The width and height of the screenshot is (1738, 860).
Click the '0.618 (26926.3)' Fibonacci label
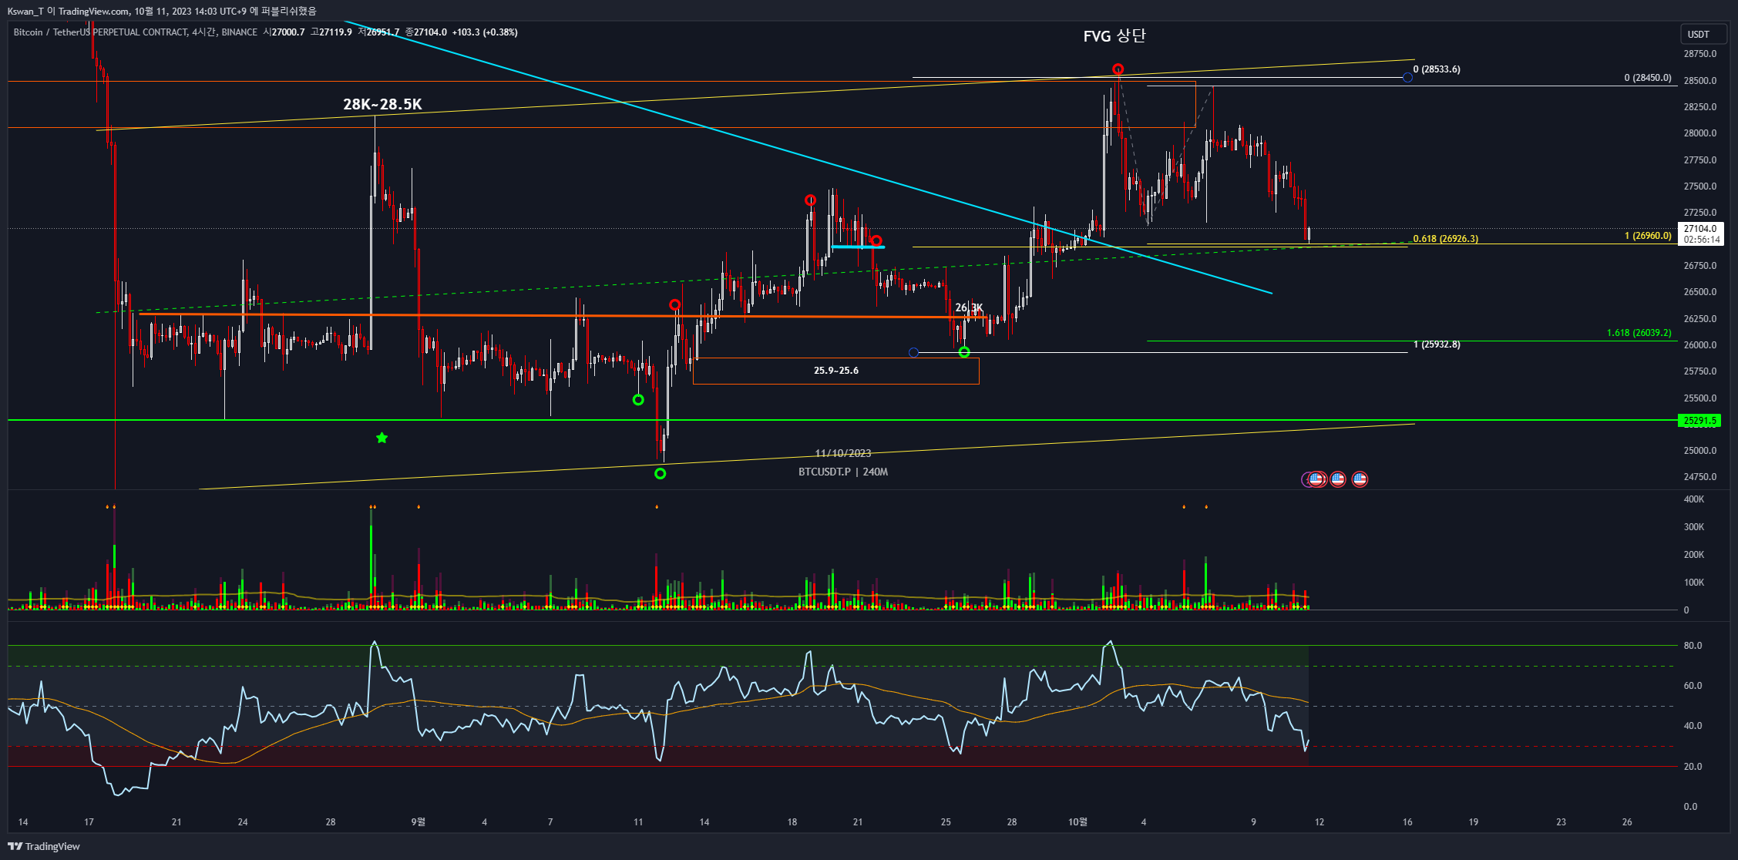1446,239
